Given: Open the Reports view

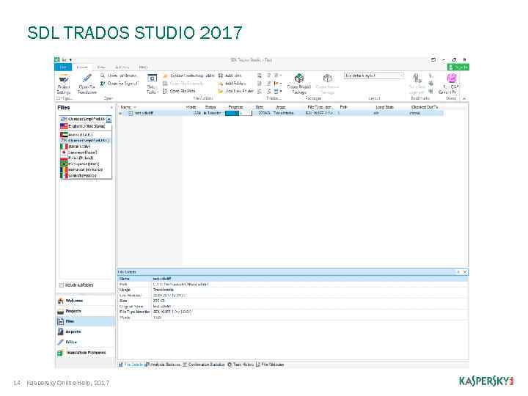Looking at the screenshot, I should pyautogui.click(x=86, y=332).
